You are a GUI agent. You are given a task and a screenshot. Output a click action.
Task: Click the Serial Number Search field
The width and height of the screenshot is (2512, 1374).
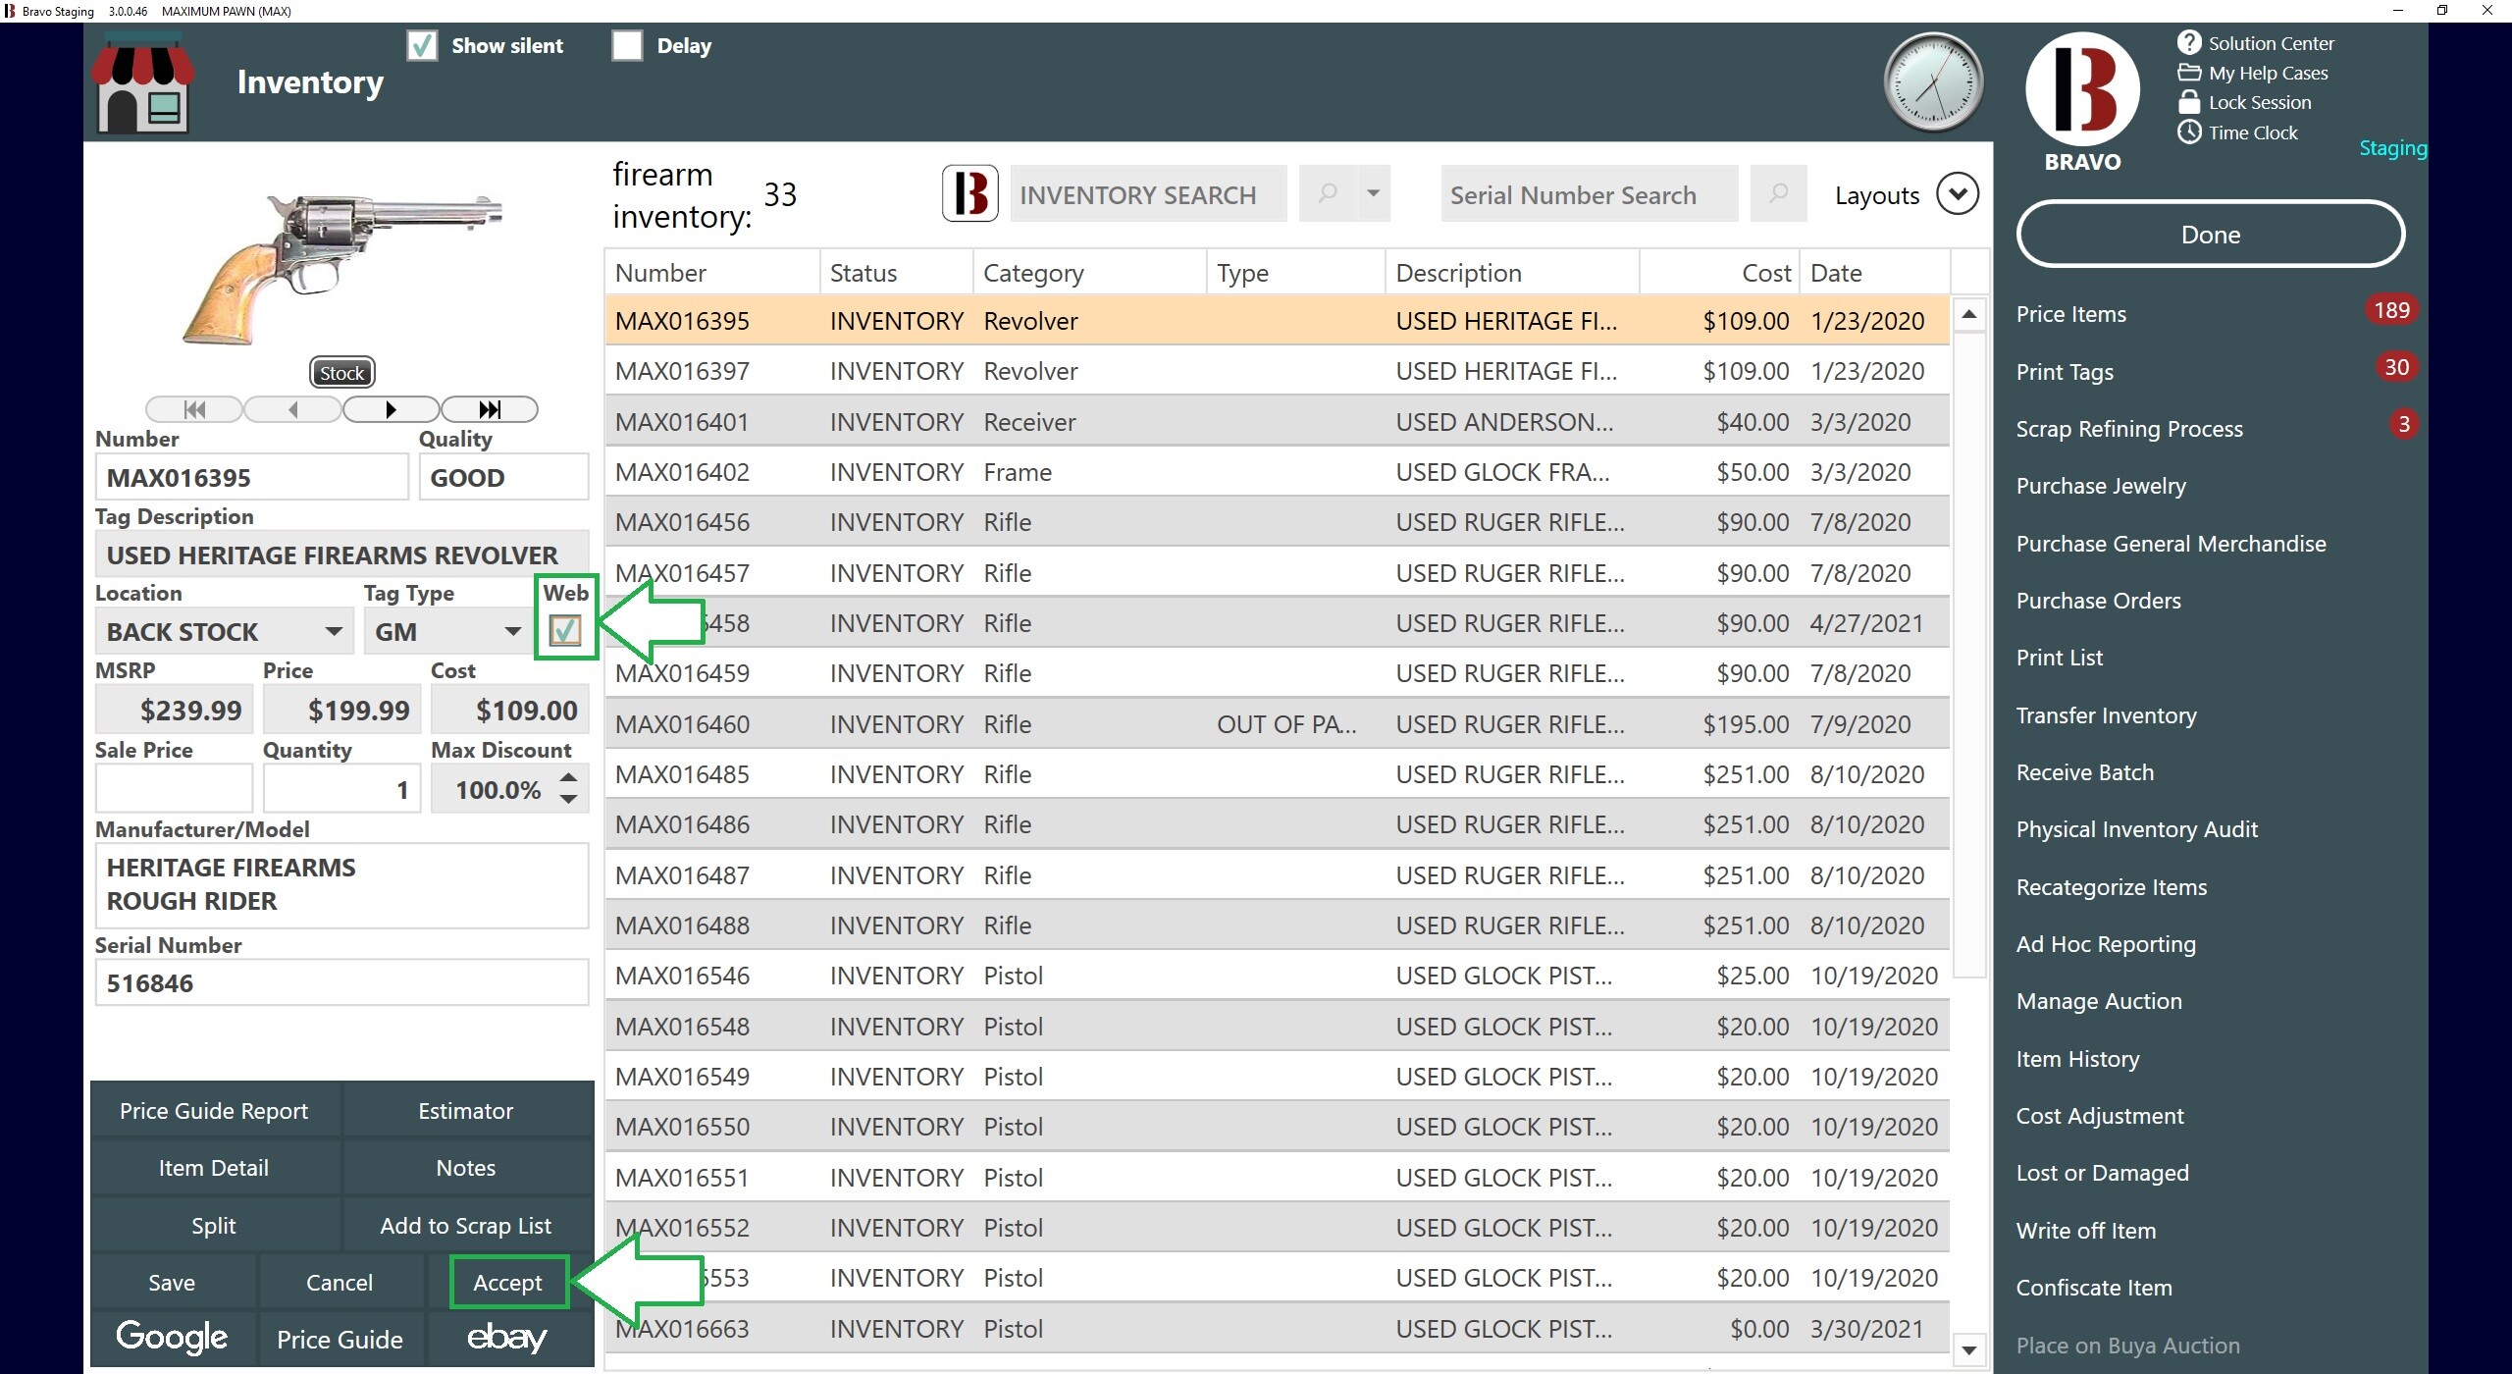coord(1590,194)
